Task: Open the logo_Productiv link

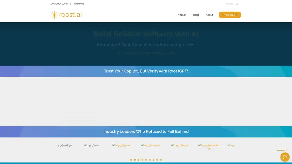Action: coord(150,145)
